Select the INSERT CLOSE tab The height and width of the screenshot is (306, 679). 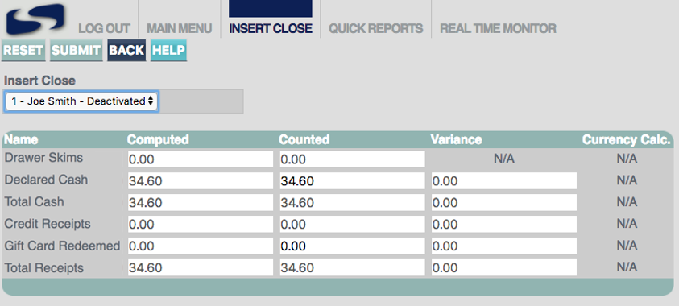[x=271, y=28]
